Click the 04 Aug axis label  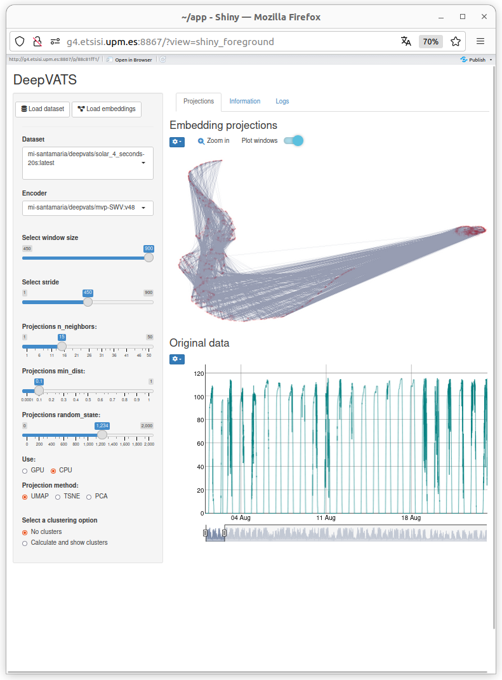coord(241,518)
